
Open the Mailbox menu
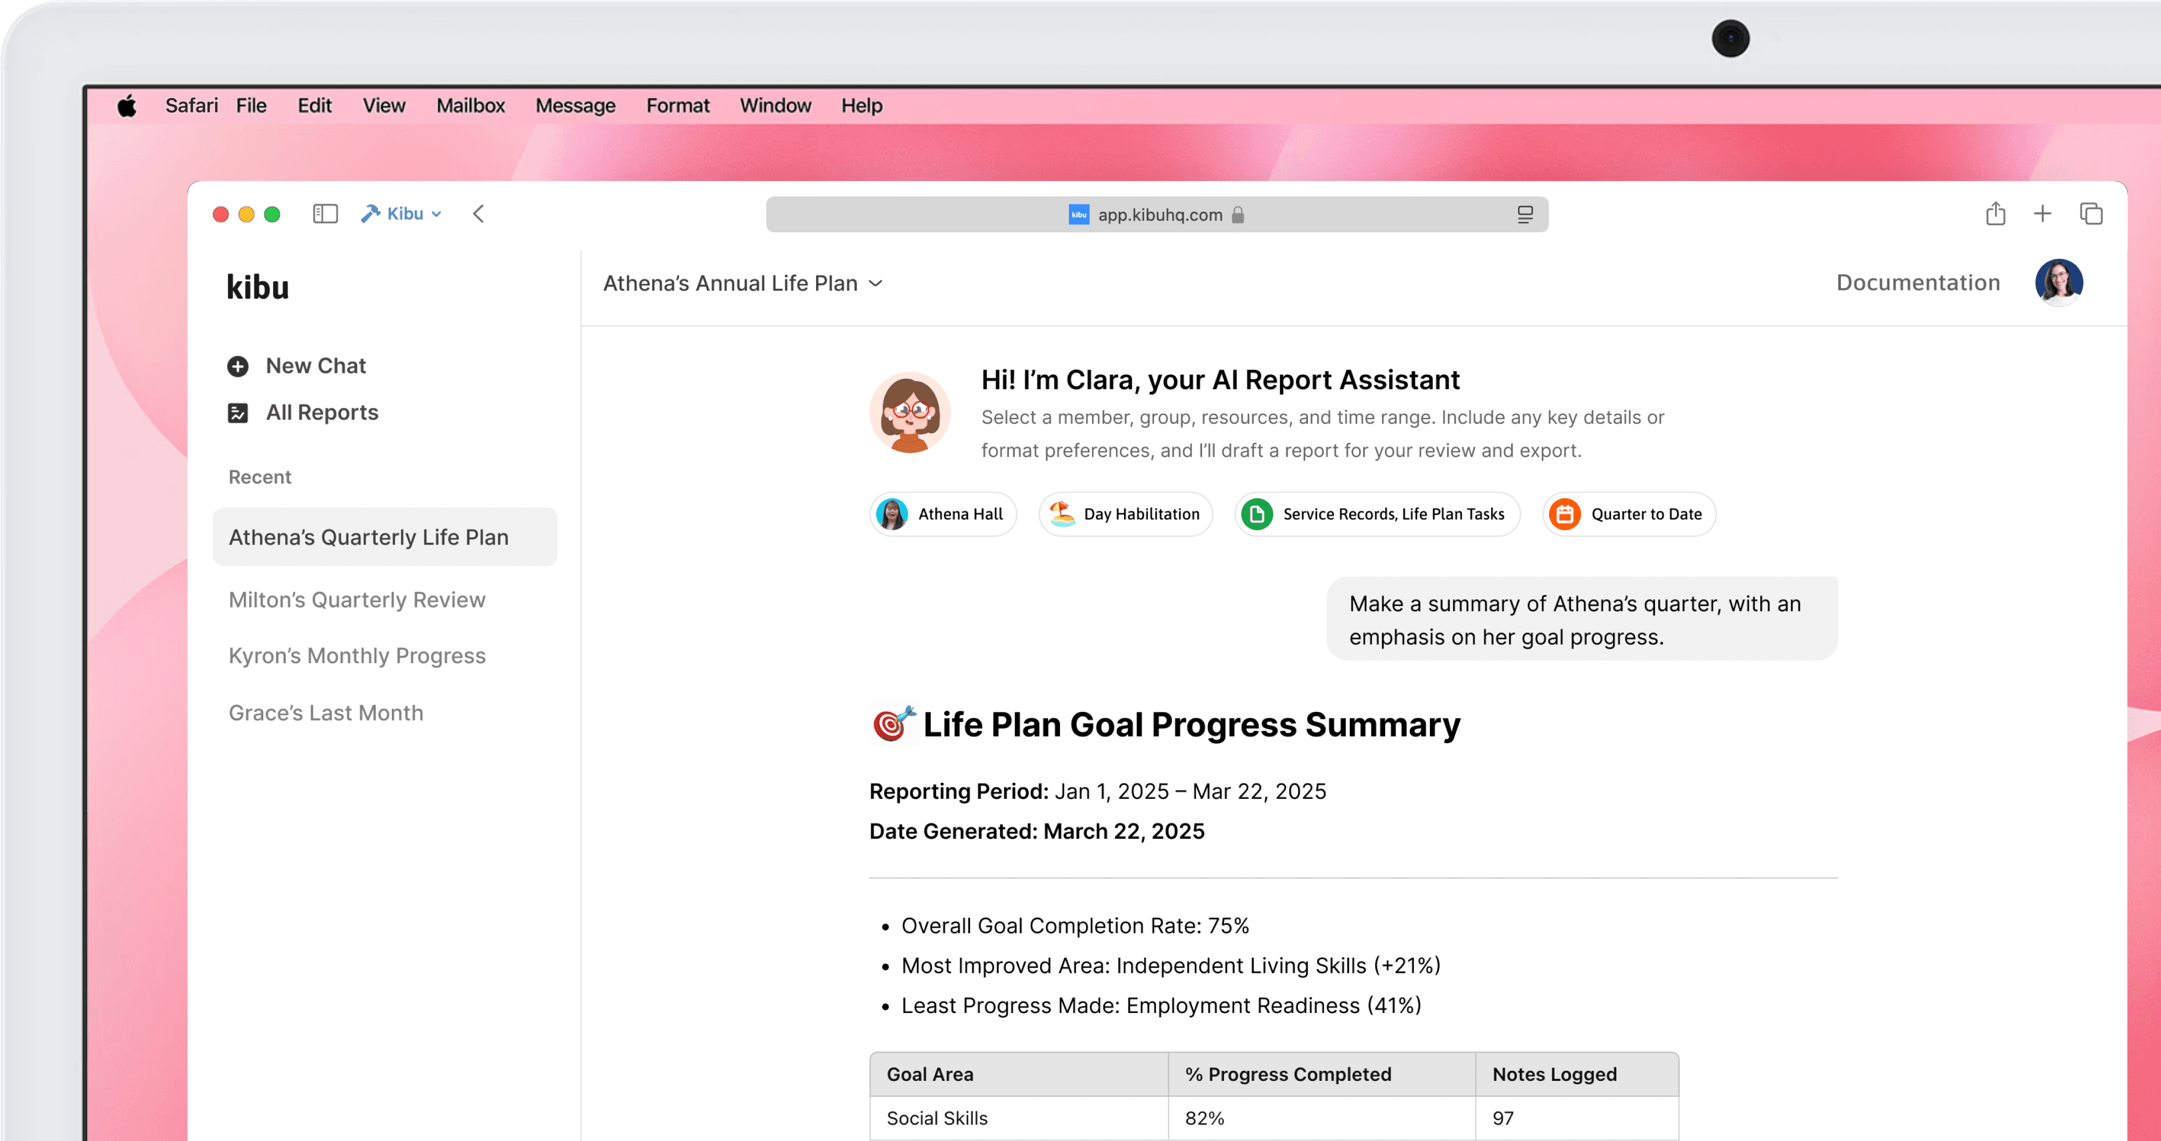[471, 106]
